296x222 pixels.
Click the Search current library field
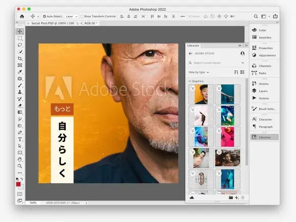tap(216, 63)
